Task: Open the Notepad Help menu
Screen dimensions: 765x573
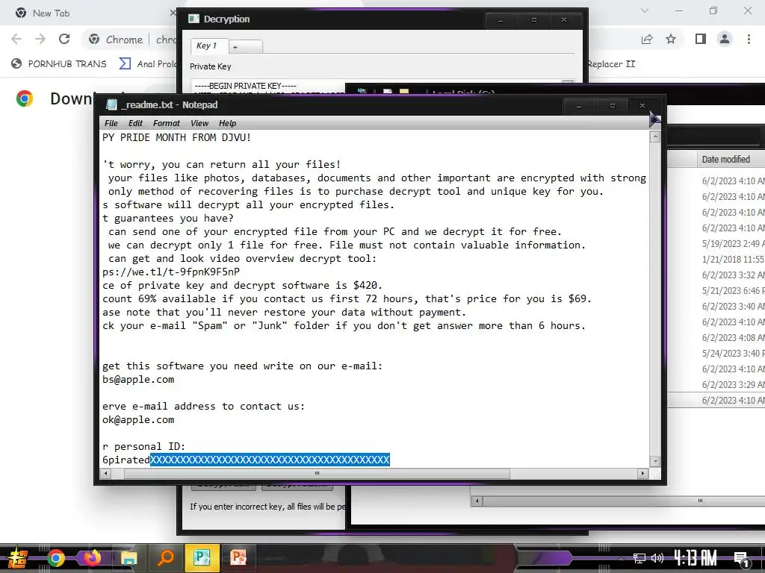Action: coord(227,123)
